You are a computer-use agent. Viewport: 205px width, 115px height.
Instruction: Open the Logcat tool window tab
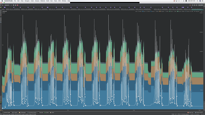15,112
